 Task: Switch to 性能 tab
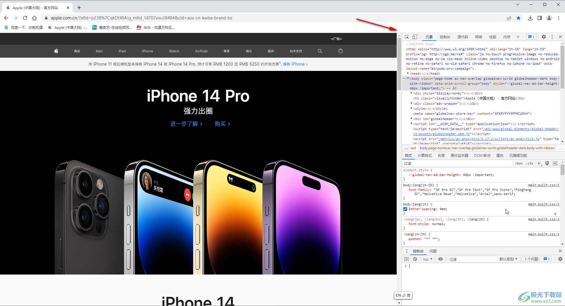[493, 37]
